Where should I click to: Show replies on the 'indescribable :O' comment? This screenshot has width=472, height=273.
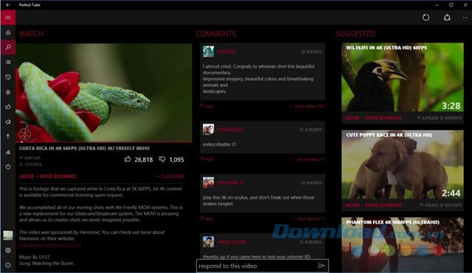308,159
